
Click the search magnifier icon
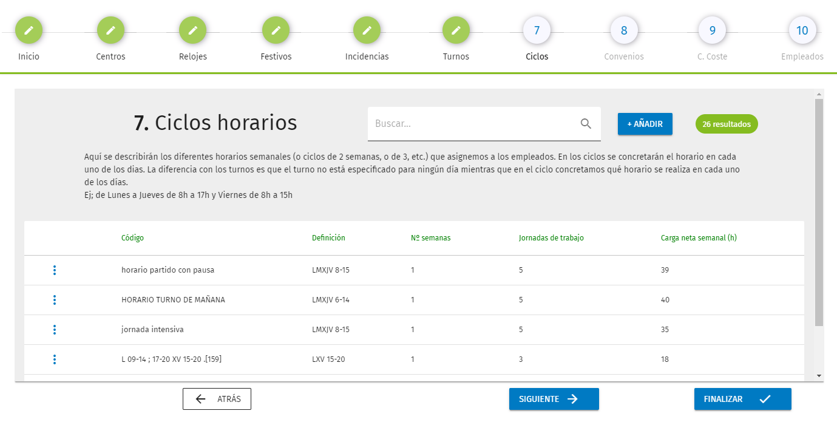(x=586, y=124)
